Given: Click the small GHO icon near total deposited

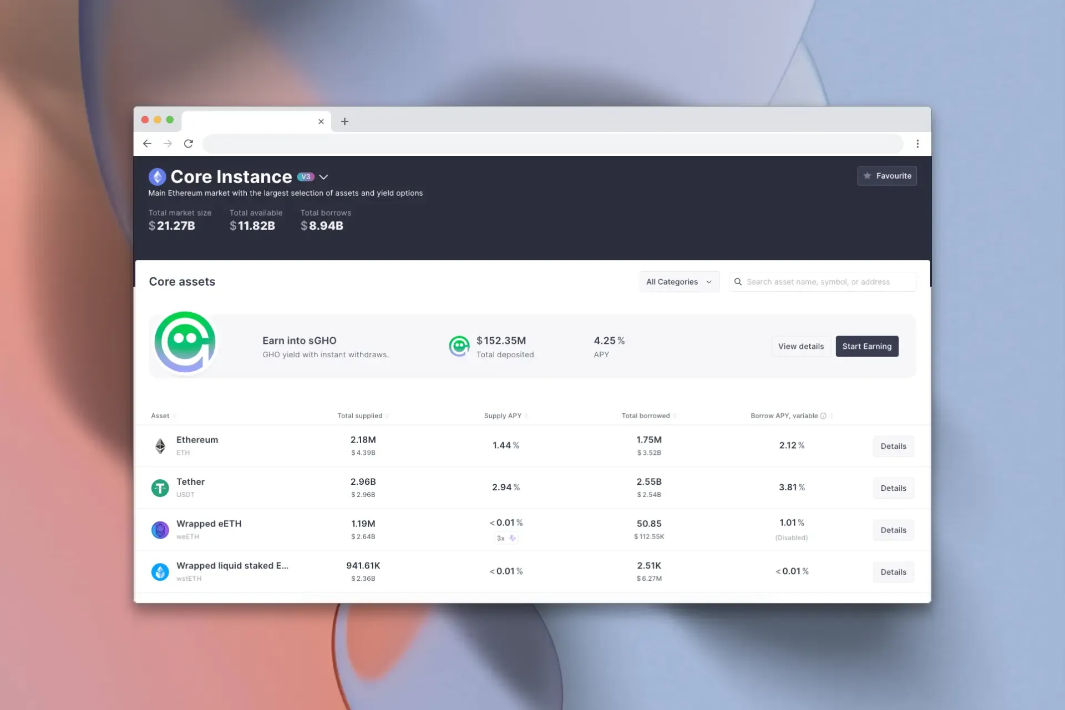Looking at the screenshot, I should 459,346.
